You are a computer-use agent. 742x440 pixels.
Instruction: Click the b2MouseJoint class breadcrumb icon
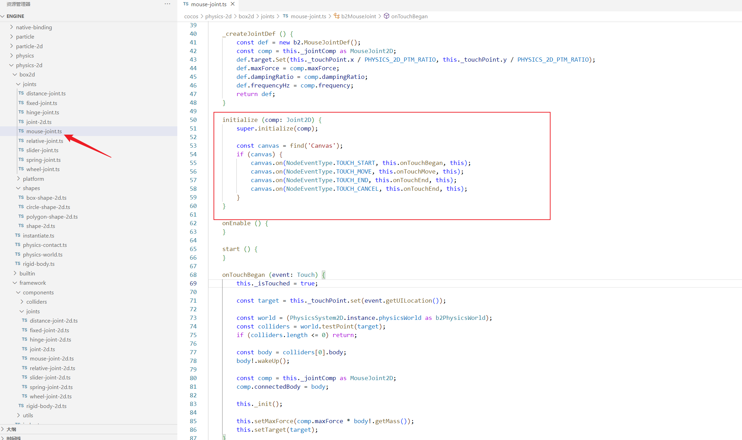click(336, 16)
